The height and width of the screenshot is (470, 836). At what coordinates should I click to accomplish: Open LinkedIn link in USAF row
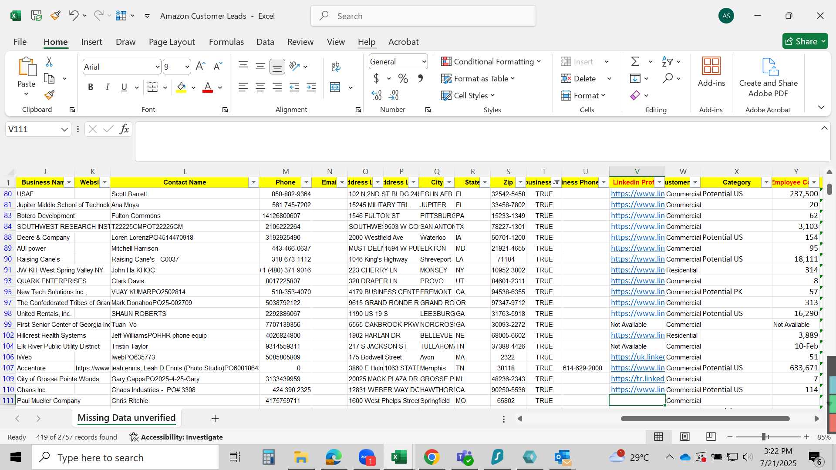(637, 194)
